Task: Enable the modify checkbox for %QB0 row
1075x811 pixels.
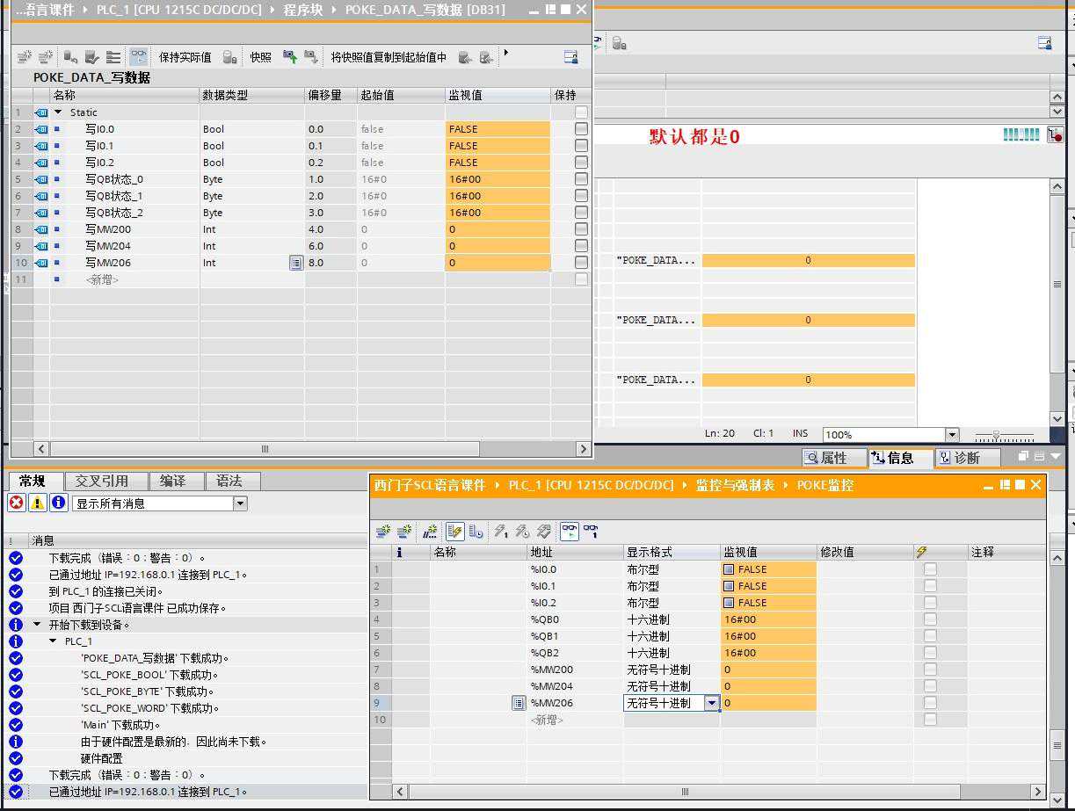Action: click(x=930, y=619)
